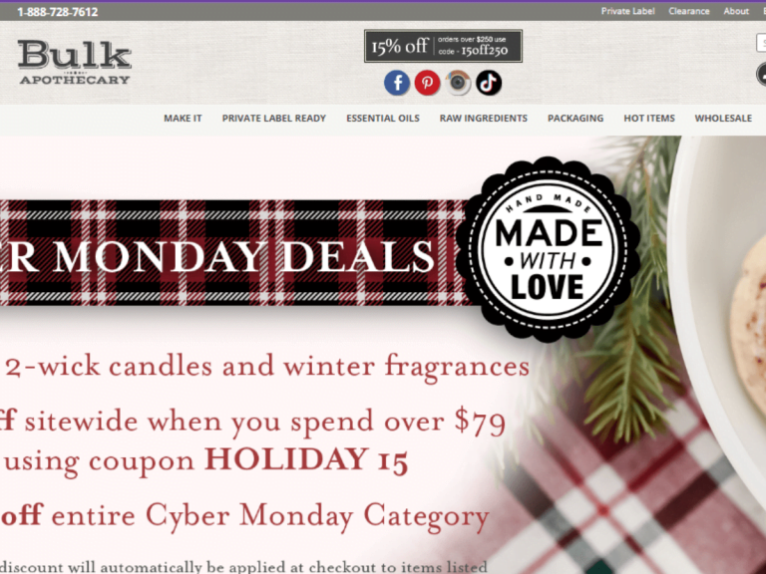Click the dark round icon at right edge

[761, 75]
